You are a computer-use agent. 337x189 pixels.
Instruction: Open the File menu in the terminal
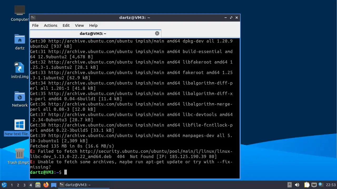pyautogui.click(x=35, y=25)
